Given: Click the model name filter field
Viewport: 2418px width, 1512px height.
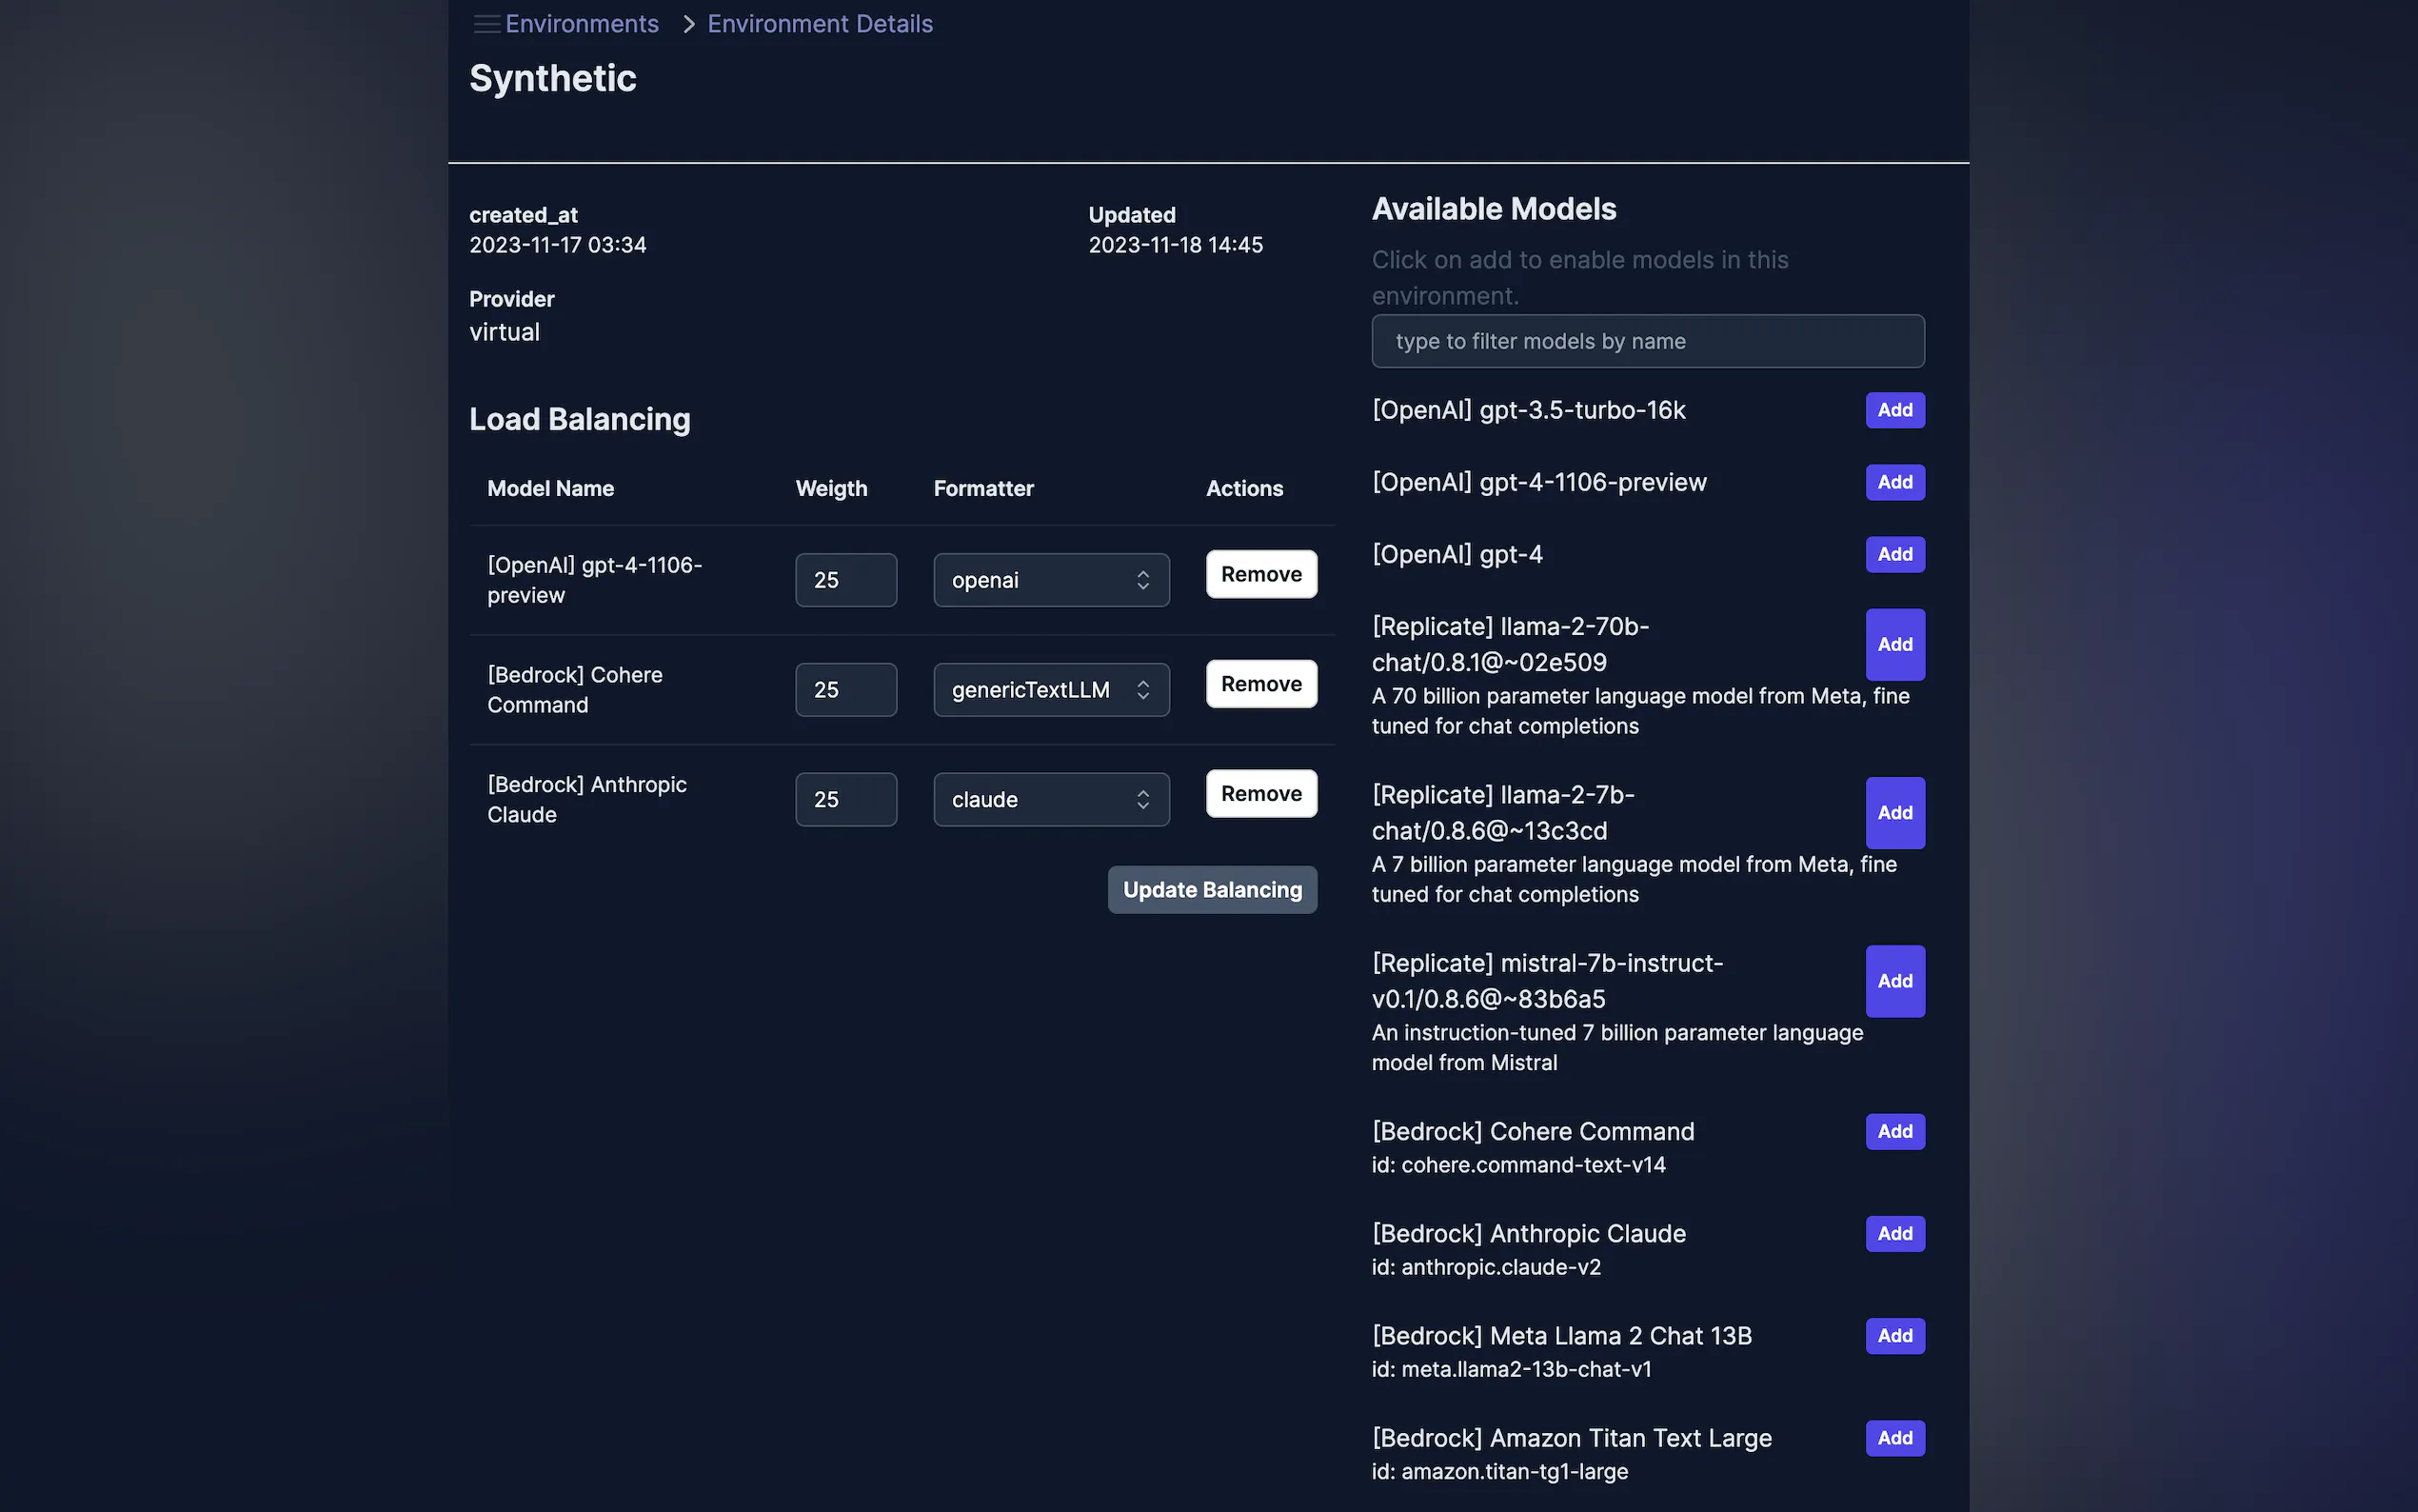Looking at the screenshot, I should (1646, 341).
